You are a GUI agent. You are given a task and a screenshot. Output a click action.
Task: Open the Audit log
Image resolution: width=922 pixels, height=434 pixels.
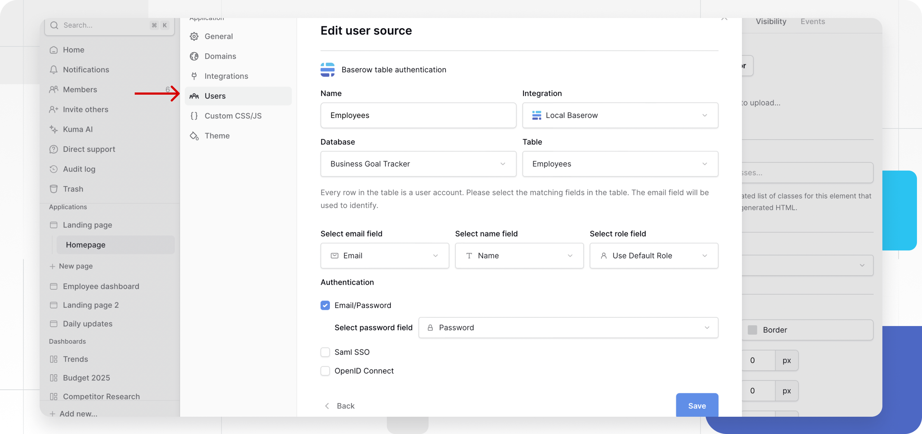pos(79,169)
